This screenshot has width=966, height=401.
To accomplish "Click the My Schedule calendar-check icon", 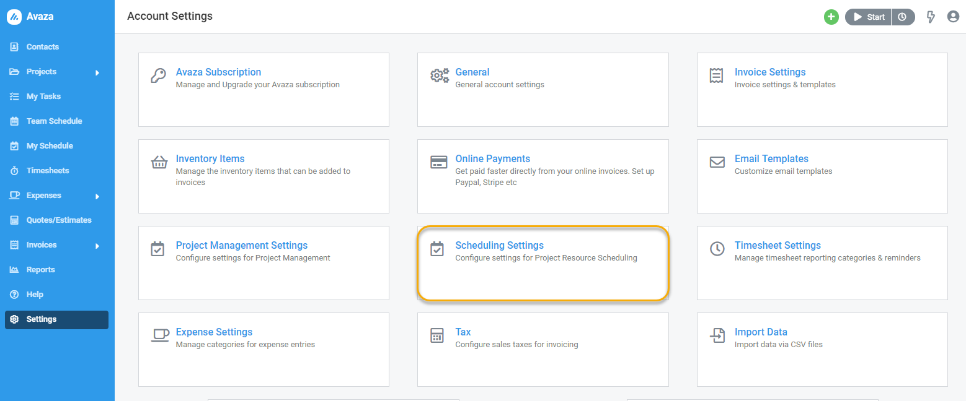I will click(x=14, y=146).
